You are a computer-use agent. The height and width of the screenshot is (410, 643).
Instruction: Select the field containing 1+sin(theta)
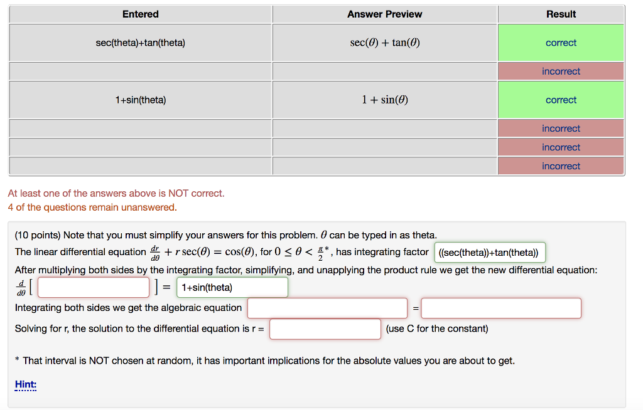[x=232, y=286]
